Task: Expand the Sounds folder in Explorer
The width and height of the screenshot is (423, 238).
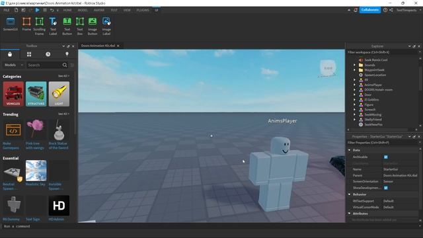Action: pos(355,65)
